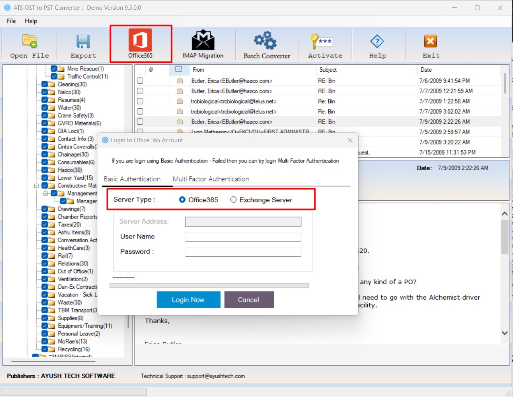Click the Password input field
Screen dimensions: 513x397
pyautogui.click(x=243, y=252)
